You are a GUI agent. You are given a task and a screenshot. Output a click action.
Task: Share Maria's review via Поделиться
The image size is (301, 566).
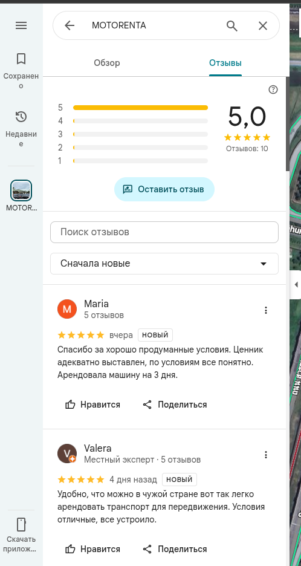[175, 405]
